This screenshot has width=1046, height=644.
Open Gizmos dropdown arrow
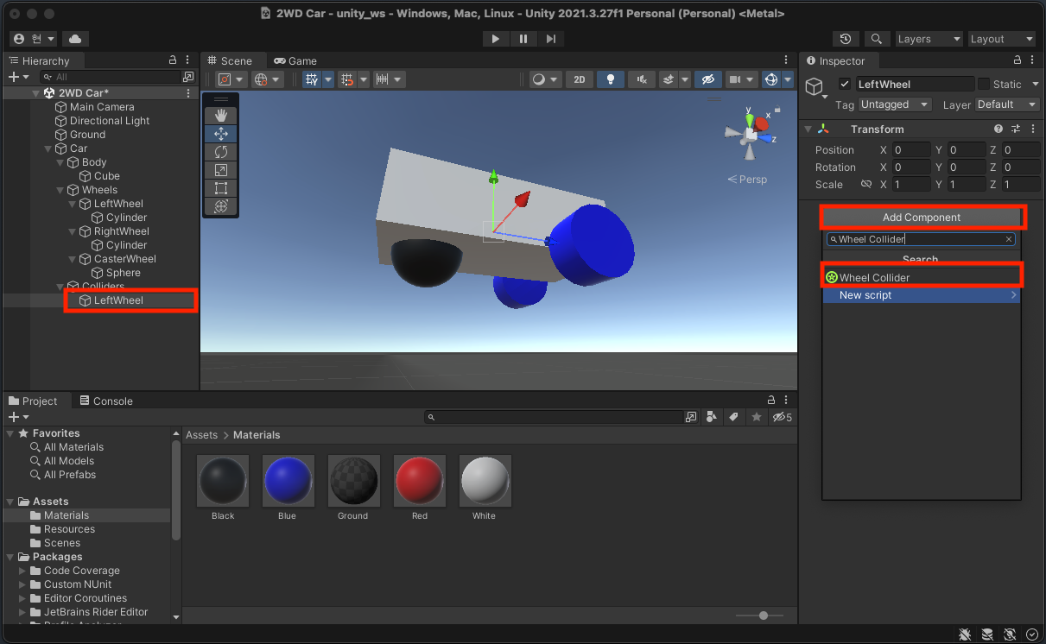coord(788,79)
